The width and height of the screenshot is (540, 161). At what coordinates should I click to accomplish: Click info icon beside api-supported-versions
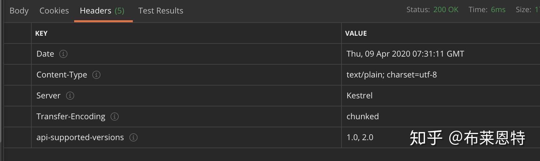click(133, 137)
